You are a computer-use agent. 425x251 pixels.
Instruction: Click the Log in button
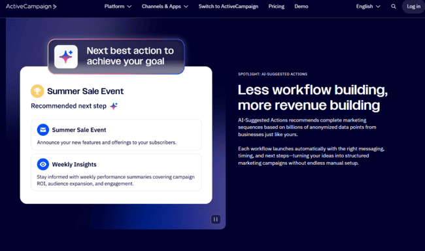(x=413, y=7)
